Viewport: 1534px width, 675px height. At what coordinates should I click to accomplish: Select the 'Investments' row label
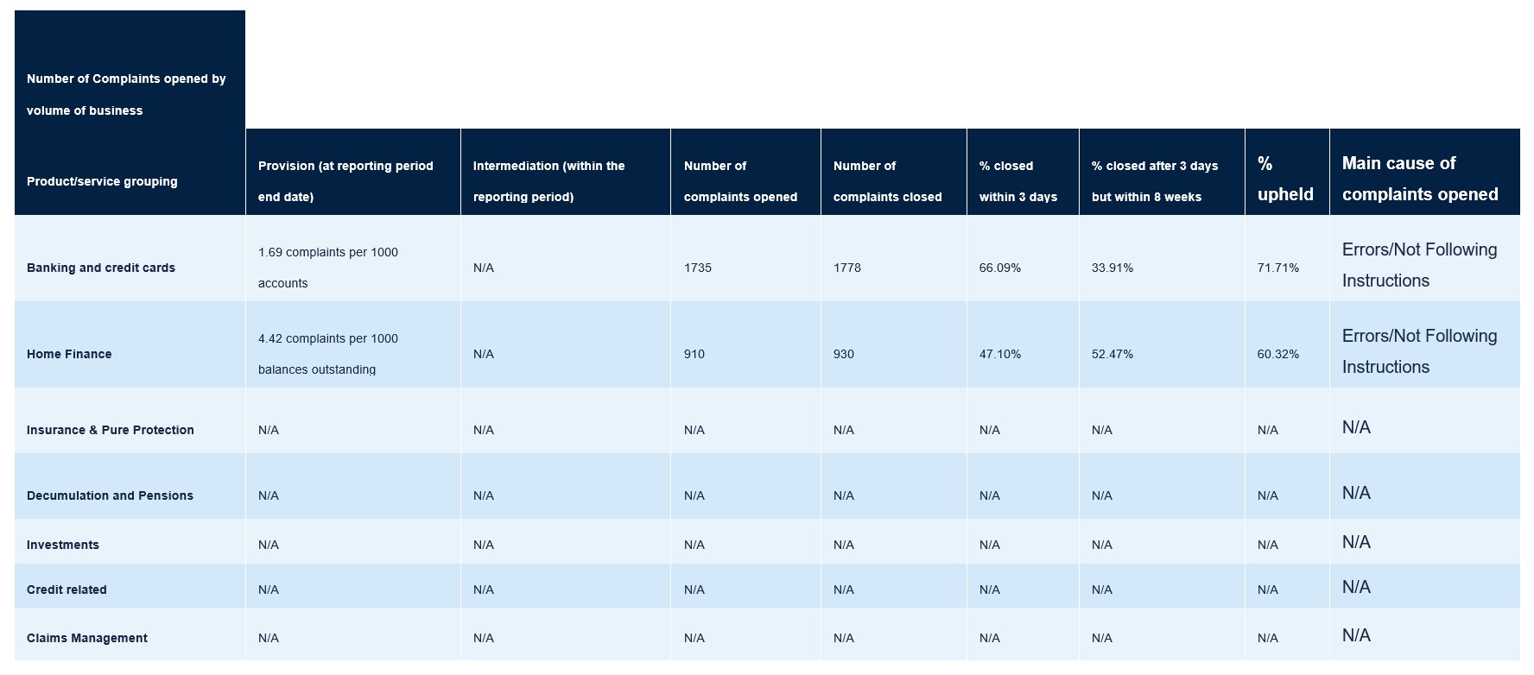pyautogui.click(x=63, y=545)
